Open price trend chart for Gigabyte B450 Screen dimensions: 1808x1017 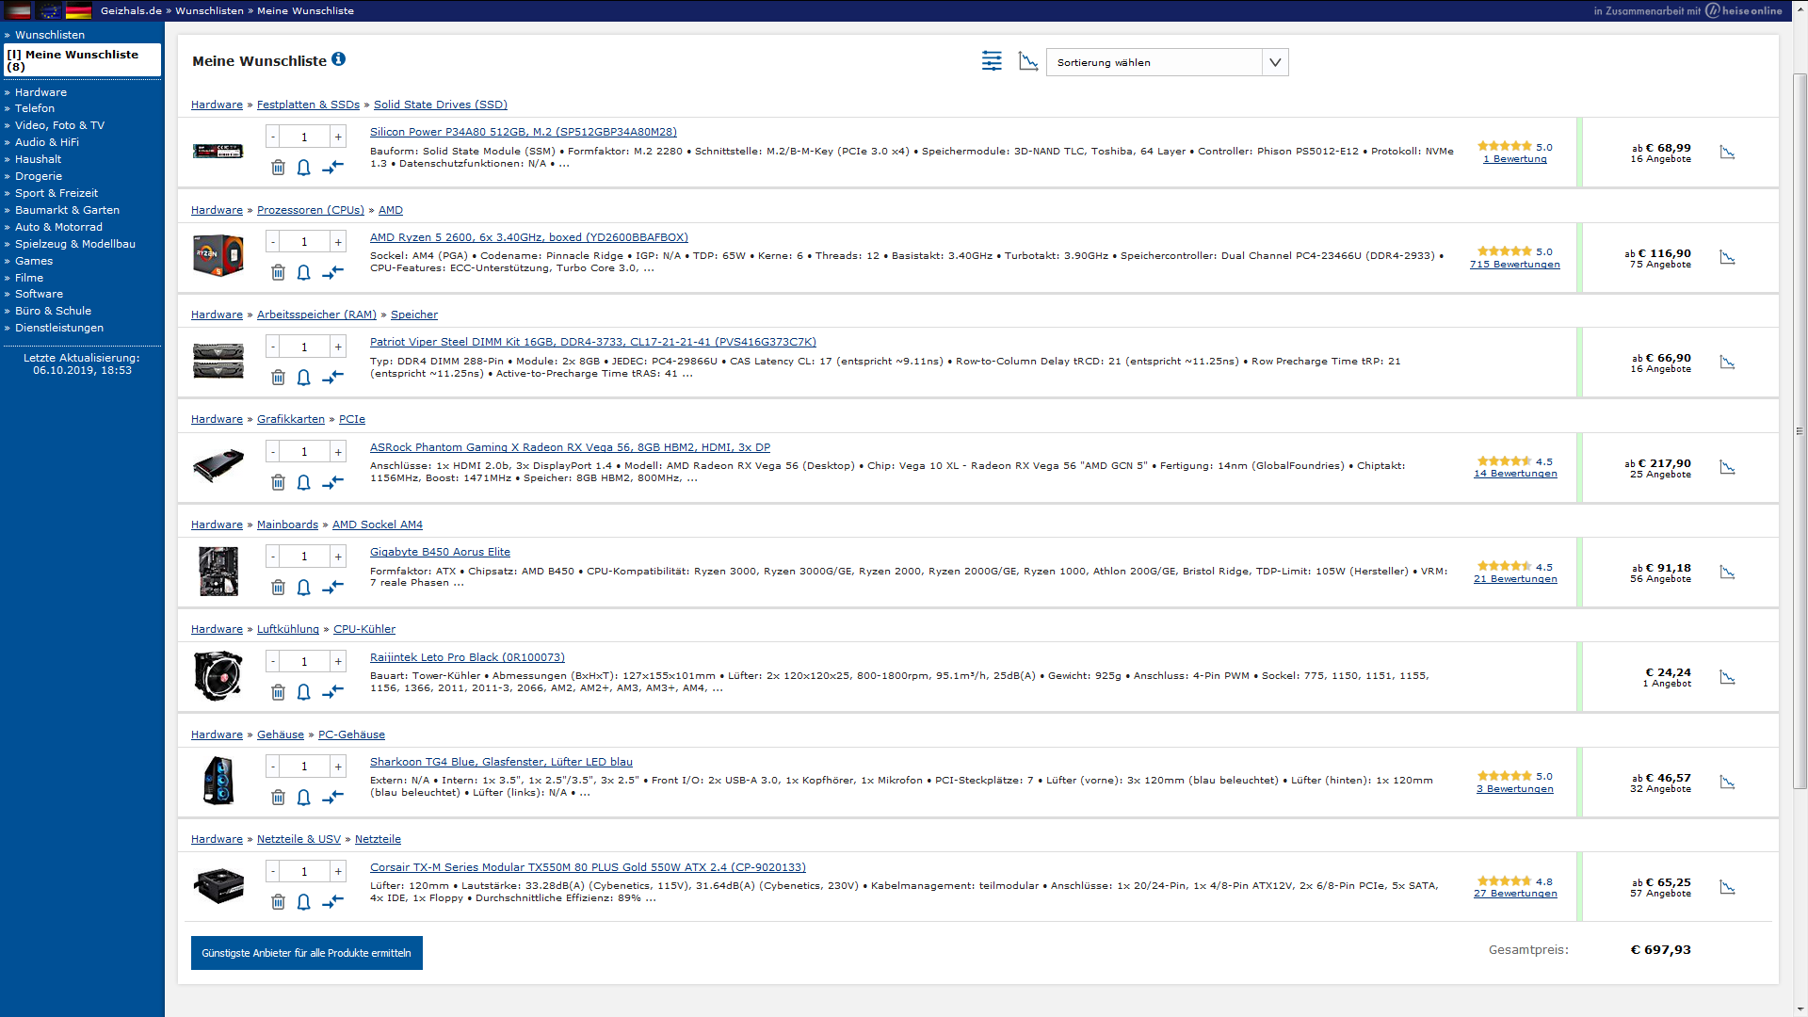(x=1727, y=573)
